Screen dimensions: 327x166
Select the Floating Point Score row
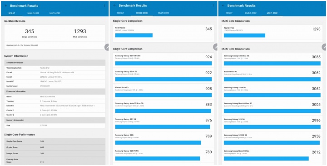pyautogui.click(x=55, y=161)
